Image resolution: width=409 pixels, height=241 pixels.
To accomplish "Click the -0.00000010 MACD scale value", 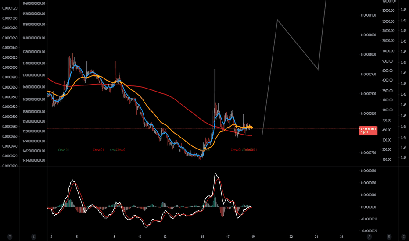I will click(368, 219).
